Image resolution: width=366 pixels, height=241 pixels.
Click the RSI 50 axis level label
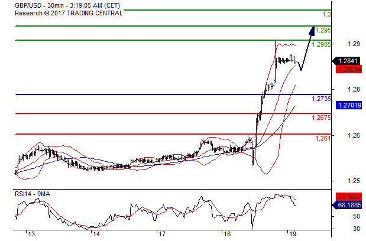[x=357, y=217]
